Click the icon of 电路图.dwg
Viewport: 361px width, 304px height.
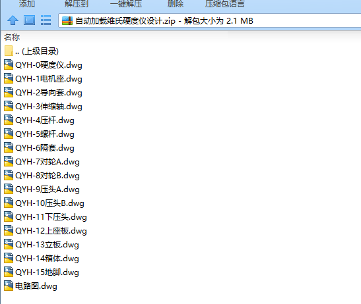pyautogui.click(x=9, y=286)
